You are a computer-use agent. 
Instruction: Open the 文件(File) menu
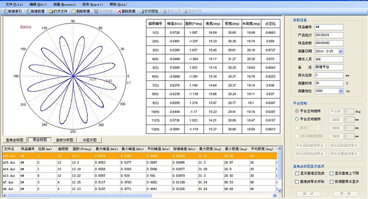(x=14, y=5)
